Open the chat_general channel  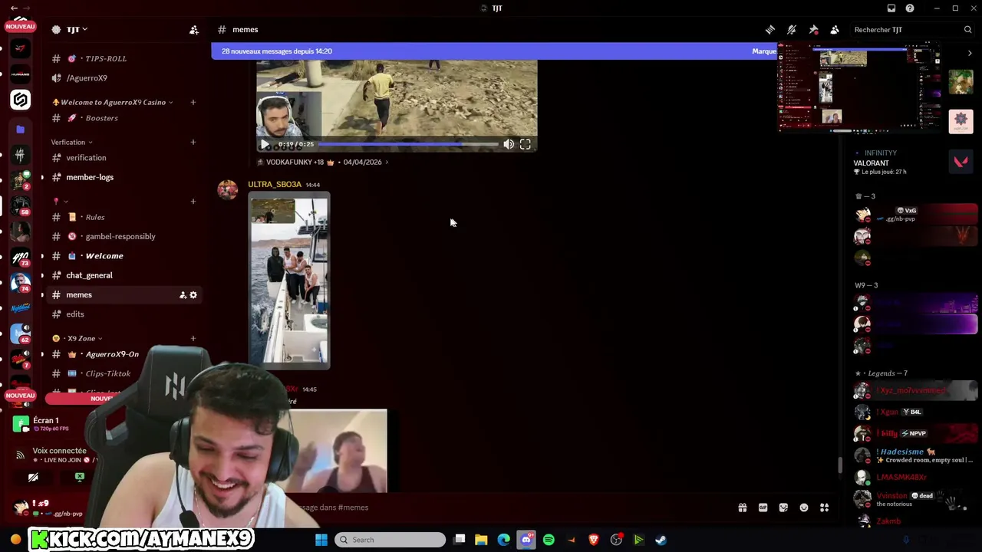[x=89, y=275]
